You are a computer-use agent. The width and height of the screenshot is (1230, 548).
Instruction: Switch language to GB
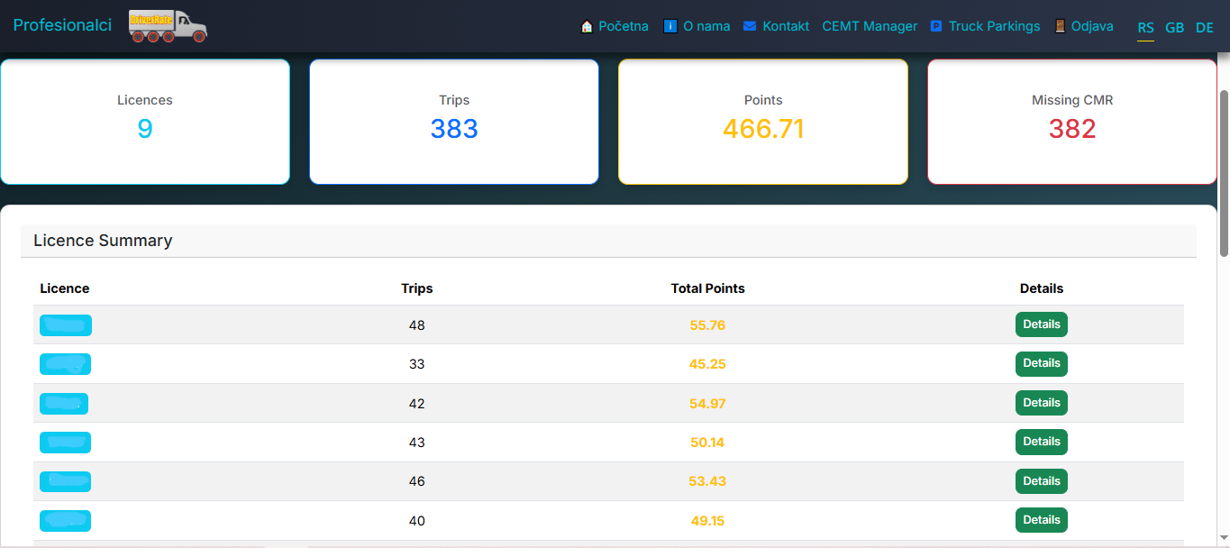click(1175, 27)
